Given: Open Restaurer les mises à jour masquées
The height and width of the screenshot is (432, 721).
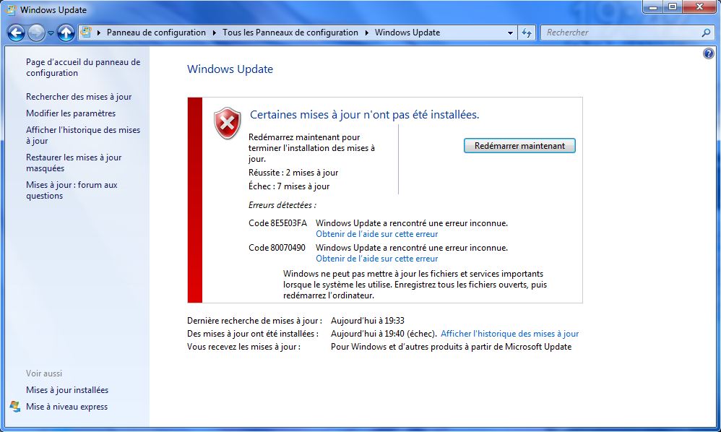Looking at the screenshot, I should pos(74,163).
